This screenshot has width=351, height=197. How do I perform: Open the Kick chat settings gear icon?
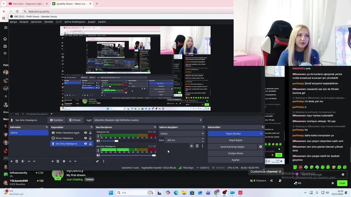coord(333,183)
